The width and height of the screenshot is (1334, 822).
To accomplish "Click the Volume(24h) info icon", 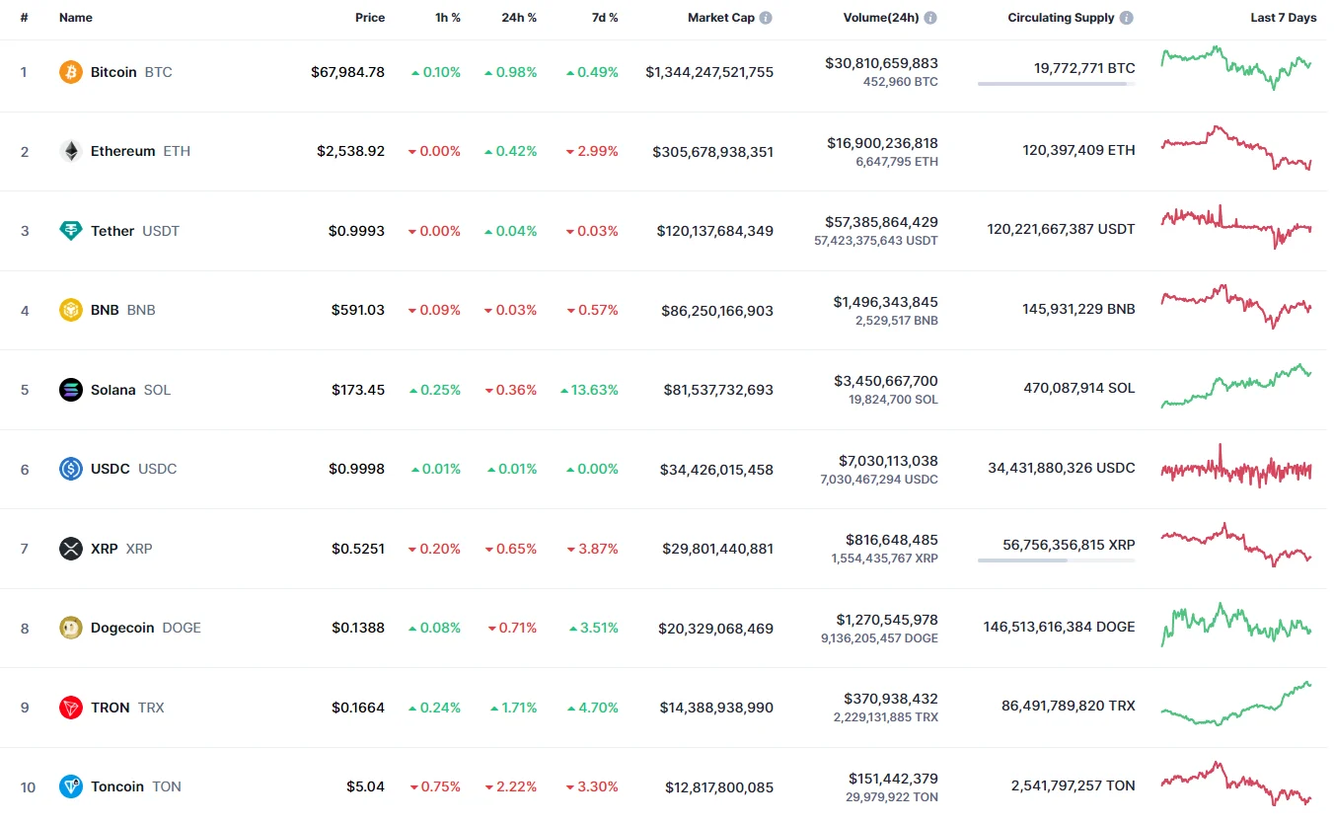I will coord(930,18).
